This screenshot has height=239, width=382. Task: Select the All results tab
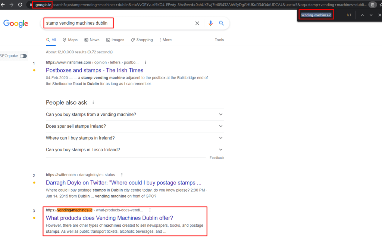[x=51, y=40]
